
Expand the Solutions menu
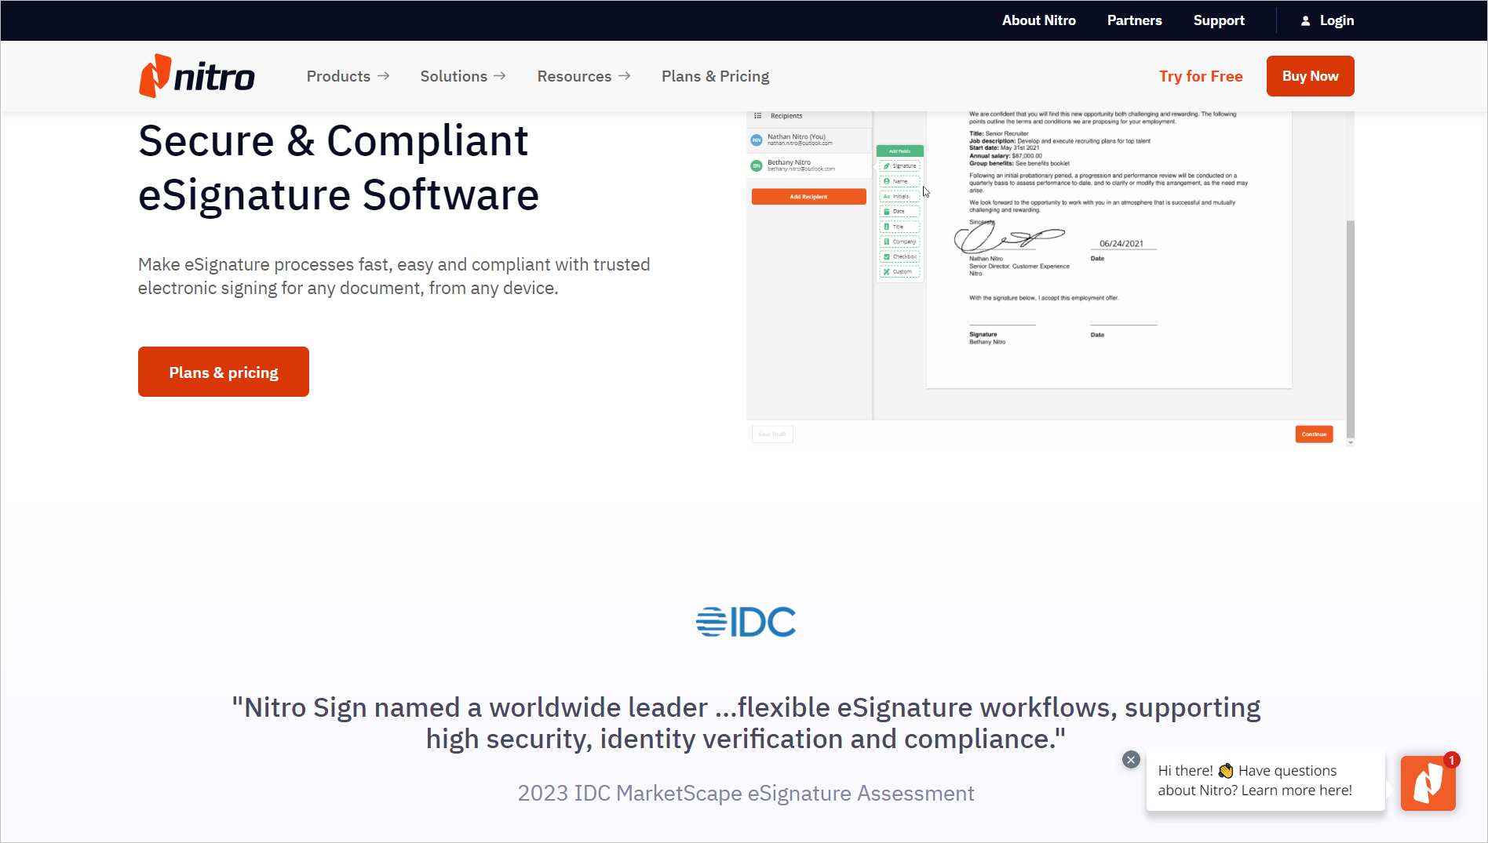(x=463, y=76)
